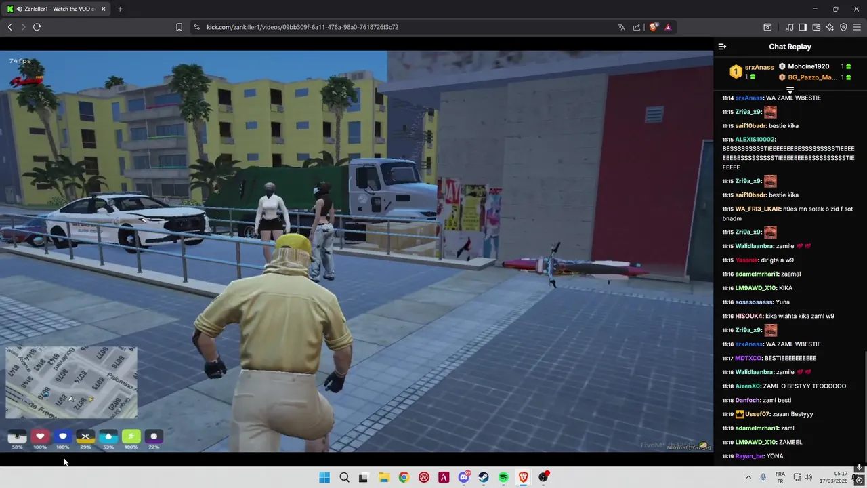Screen dimensions: 867x488
Task: Open a new browser tab
Action: click(x=120, y=9)
